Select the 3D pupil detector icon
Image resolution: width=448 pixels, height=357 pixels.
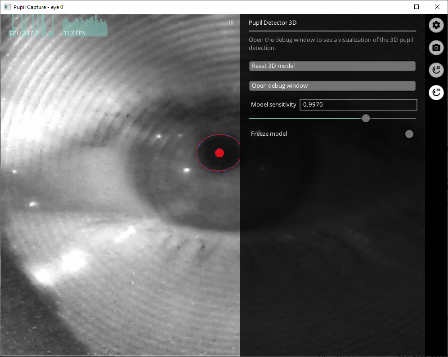tap(436, 93)
